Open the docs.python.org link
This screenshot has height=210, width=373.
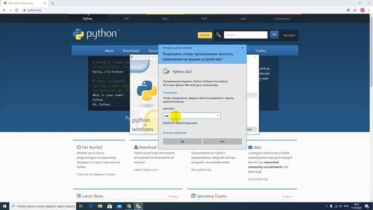201,170
